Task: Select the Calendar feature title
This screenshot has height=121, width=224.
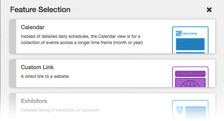Action: (33, 27)
